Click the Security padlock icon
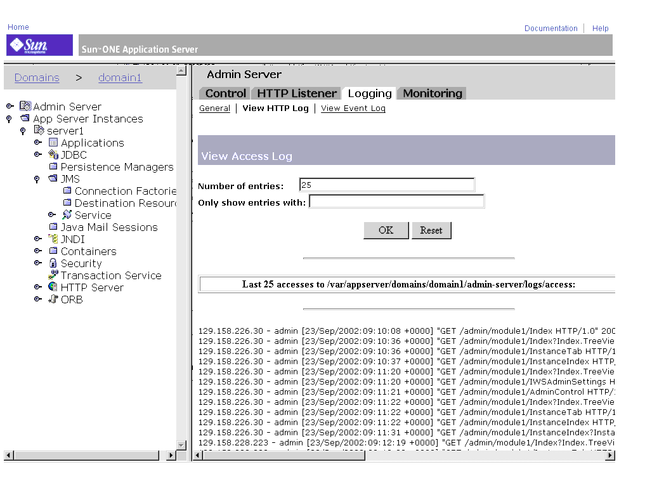The width and height of the screenshot is (645, 500). pyautogui.click(x=53, y=263)
